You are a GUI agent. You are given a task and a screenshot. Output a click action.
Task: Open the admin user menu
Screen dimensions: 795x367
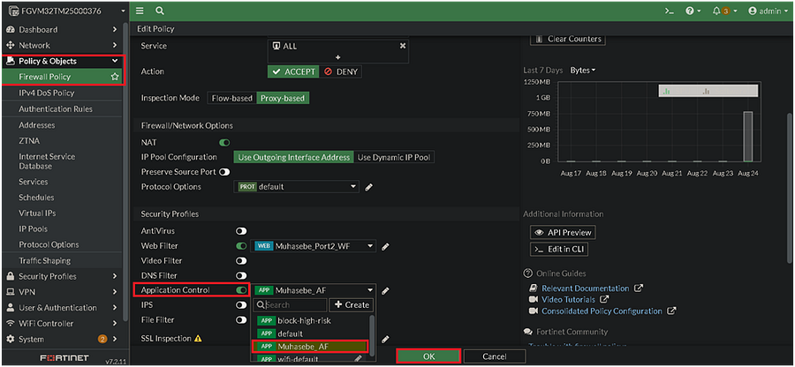[768, 11]
